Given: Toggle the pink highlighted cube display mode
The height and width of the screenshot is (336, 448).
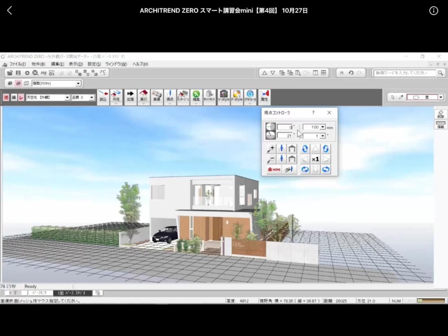Looking at the screenshot, I should point(19,83).
